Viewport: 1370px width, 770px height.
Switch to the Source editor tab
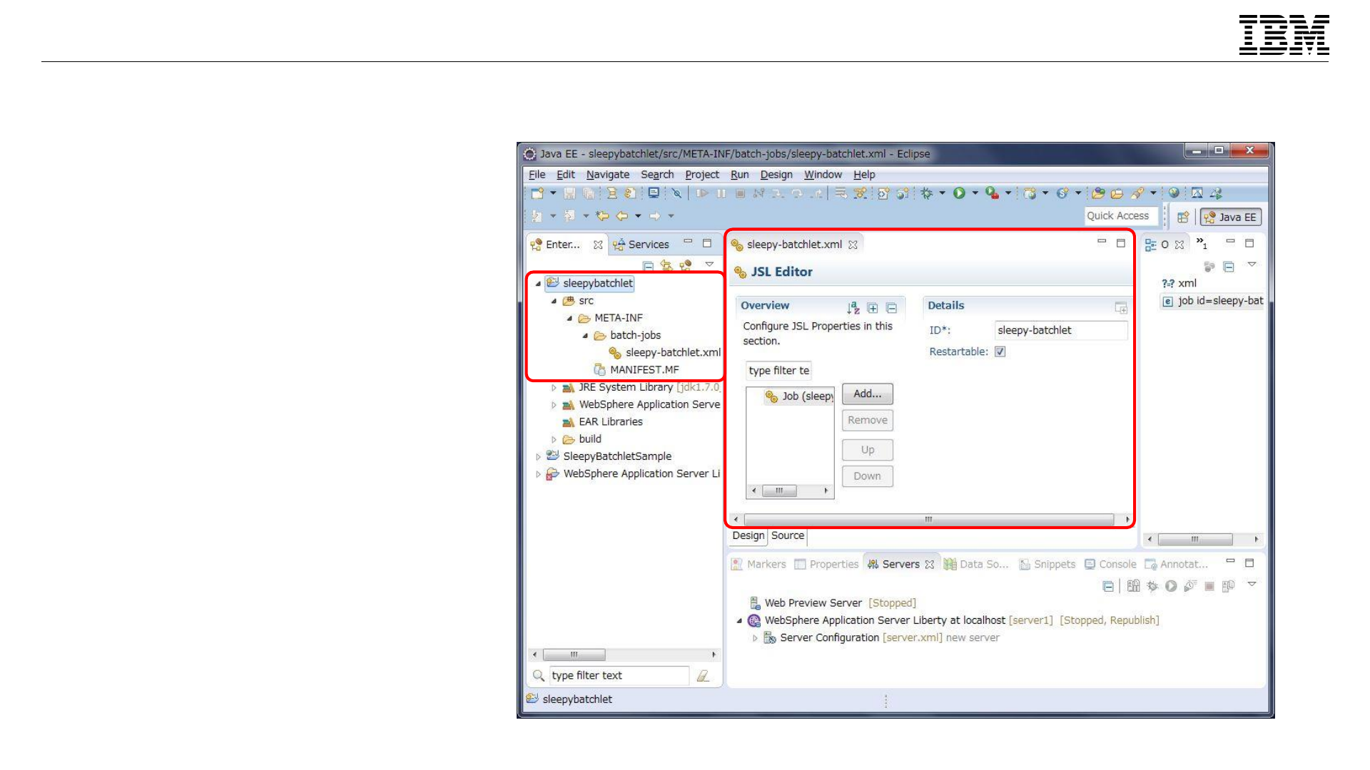click(787, 535)
